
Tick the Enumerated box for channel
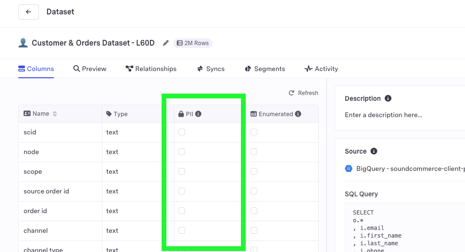click(254, 231)
